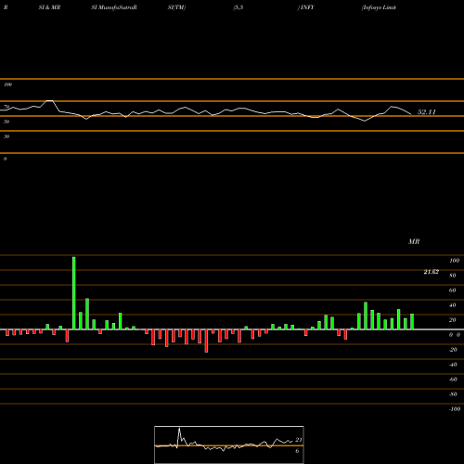Image resolution: width=464 pixels, height=464 pixels.
Task: Click the RSI axis label 0 on left
Action: (5, 159)
